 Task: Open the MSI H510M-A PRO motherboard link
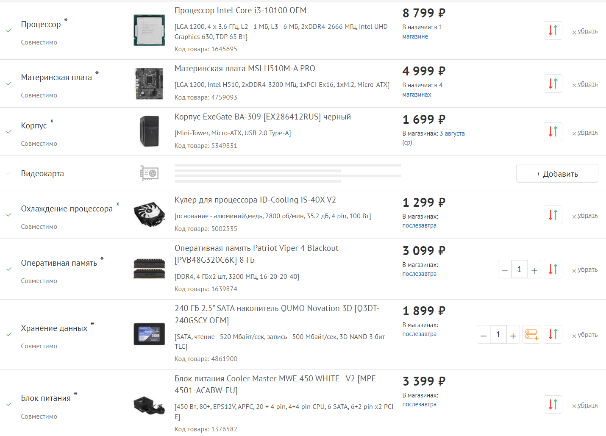[245, 69]
